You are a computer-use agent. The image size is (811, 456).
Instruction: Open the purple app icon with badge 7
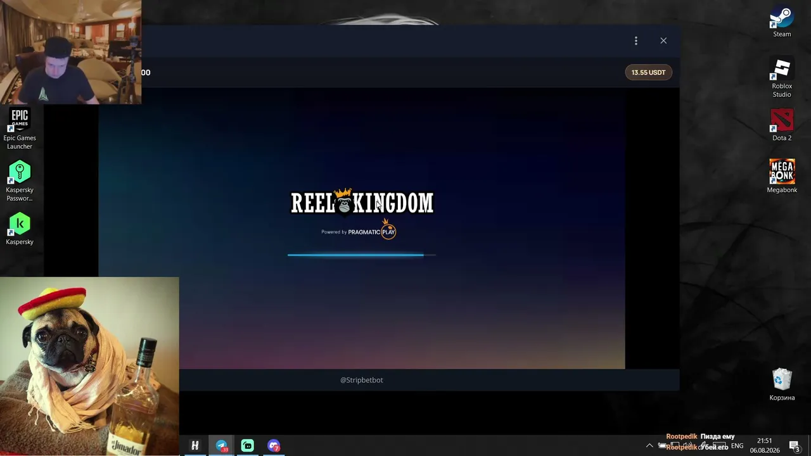click(273, 446)
